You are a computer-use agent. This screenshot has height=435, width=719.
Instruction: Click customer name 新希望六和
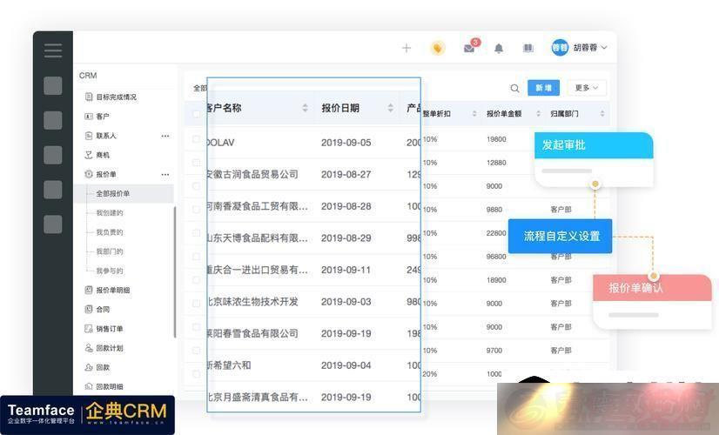[229, 365]
